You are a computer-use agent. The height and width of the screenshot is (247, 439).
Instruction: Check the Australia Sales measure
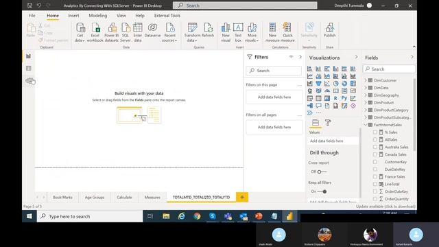[x=375, y=147]
